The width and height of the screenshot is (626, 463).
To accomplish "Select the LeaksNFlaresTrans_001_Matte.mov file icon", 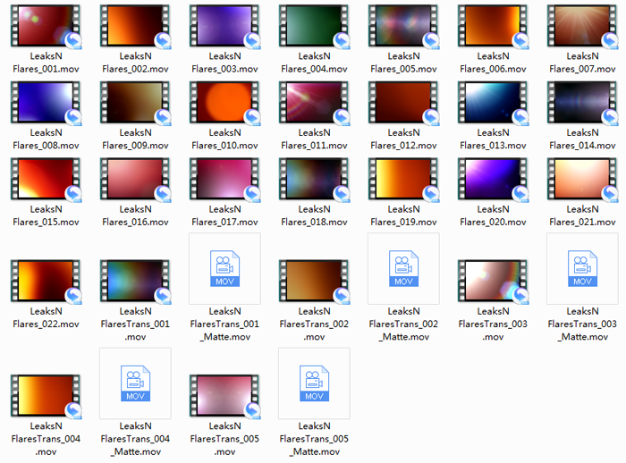I will (x=224, y=269).
